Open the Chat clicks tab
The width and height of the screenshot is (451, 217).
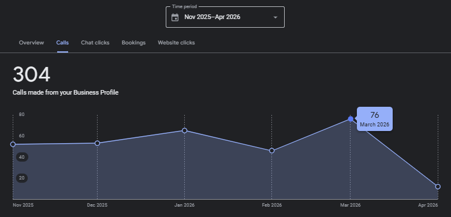click(95, 43)
